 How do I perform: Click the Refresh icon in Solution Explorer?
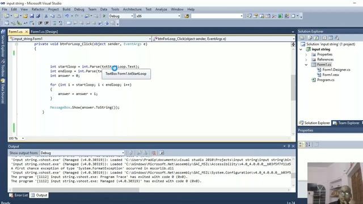pos(316,38)
